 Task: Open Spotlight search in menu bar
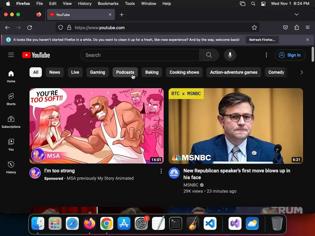click(x=253, y=4)
